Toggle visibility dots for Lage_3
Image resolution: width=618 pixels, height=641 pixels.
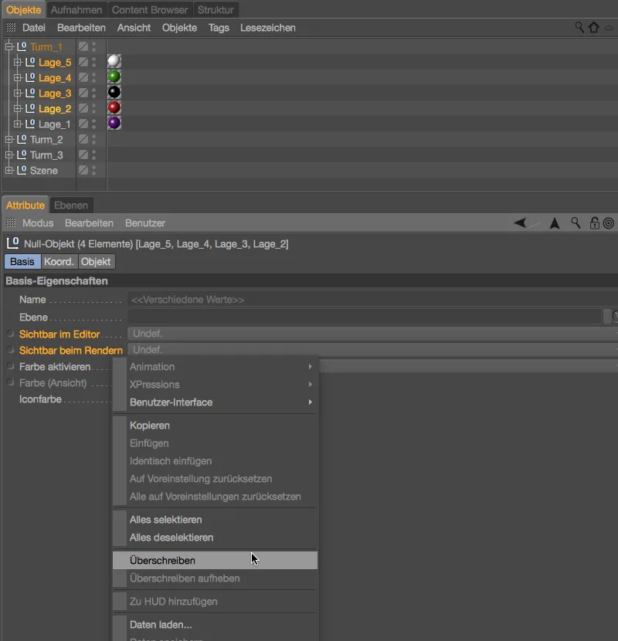click(94, 93)
